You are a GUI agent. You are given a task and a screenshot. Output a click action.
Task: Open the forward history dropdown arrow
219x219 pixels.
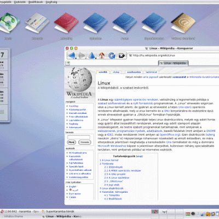click(85, 58)
